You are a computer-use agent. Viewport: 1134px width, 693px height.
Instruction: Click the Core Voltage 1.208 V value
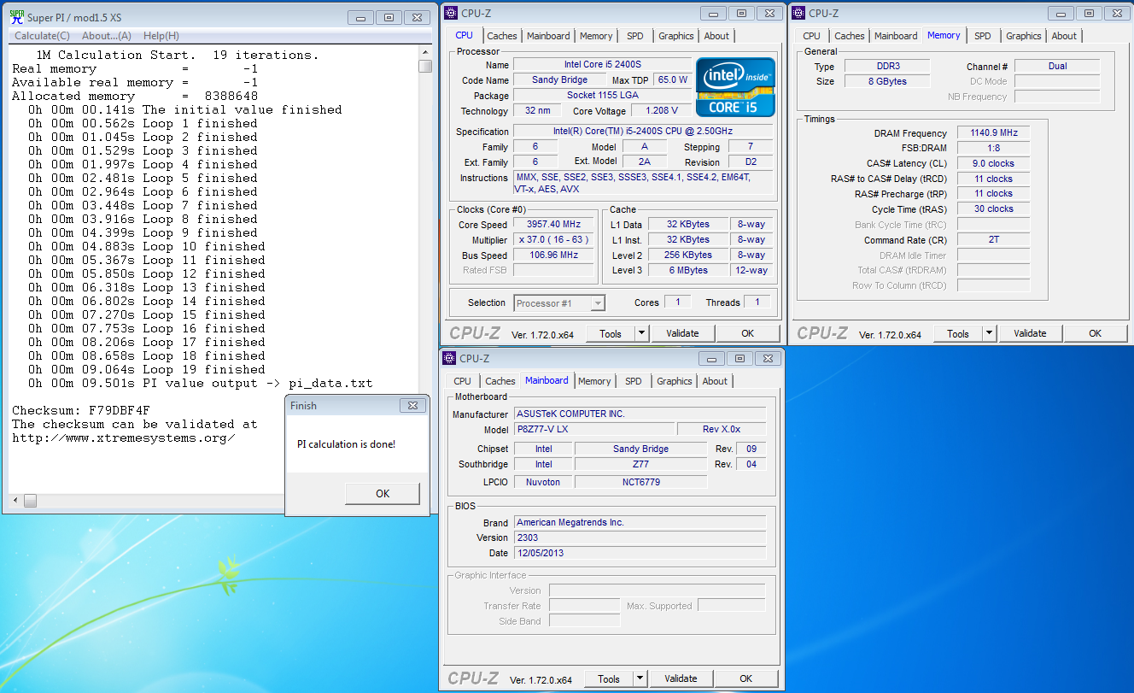point(661,111)
